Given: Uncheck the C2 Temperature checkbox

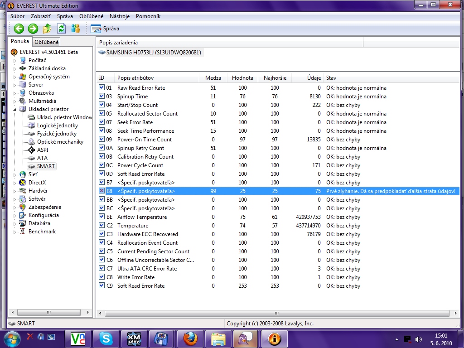Looking at the screenshot, I should click(x=101, y=225).
